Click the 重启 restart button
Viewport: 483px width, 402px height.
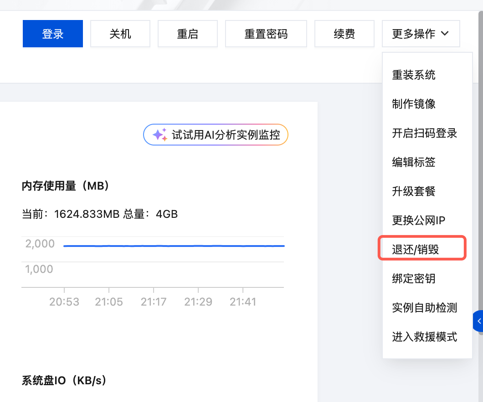[x=188, y=34]
